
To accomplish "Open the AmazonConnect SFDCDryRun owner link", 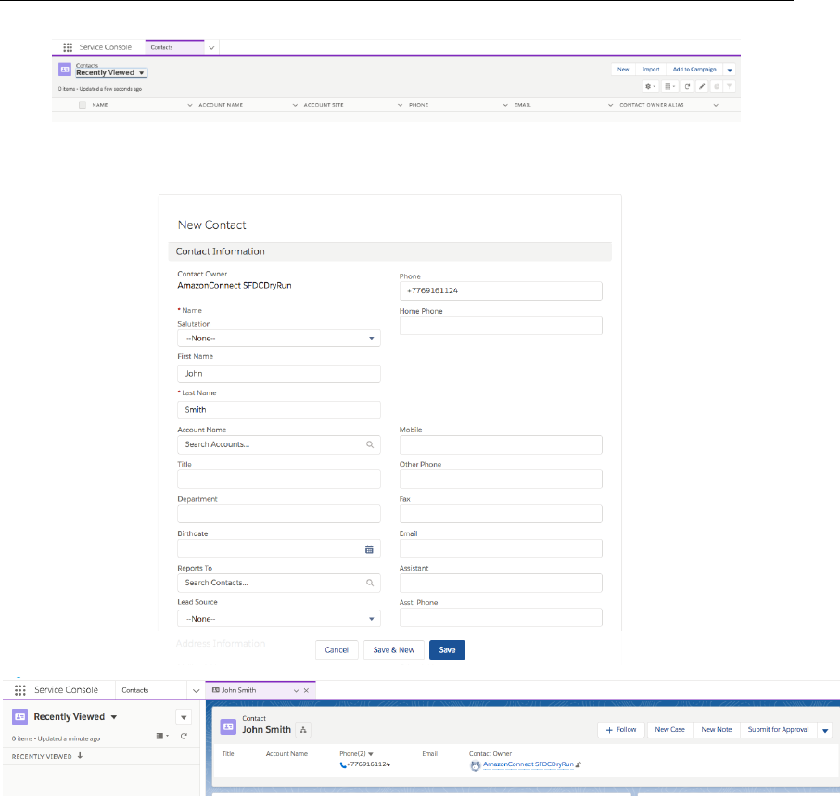I will click(x=528, y=764).
